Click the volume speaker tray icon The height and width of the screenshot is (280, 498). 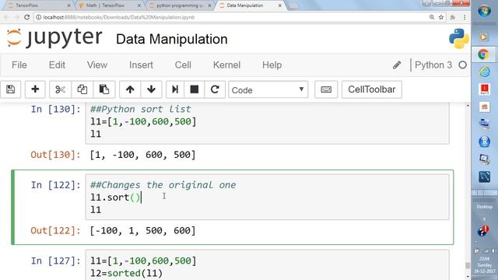494,250
